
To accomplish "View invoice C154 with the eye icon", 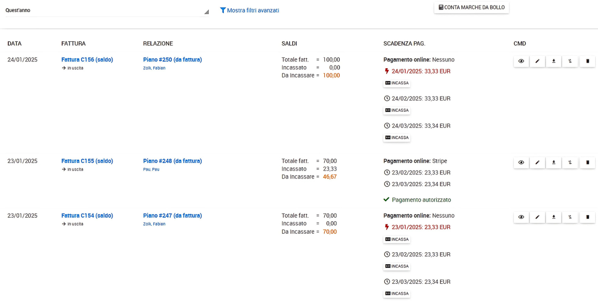I will pyautogui.click(x=521, y=217).
